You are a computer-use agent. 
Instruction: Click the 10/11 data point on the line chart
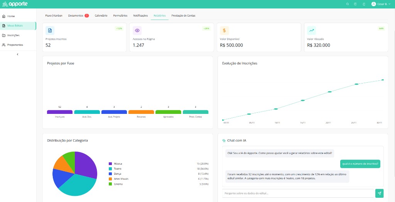pos(276,109)
